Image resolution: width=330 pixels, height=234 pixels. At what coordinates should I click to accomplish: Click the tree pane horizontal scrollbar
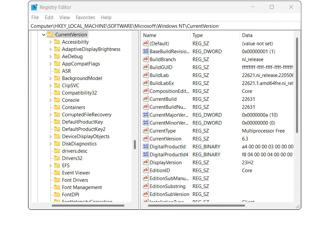pyautogui.click(x=88, y=206)
